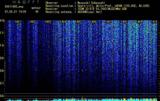This screenshot has width=160, height=101.
Task: Click the cyan signal-level graph at bottom
Action: coord(81,99)
